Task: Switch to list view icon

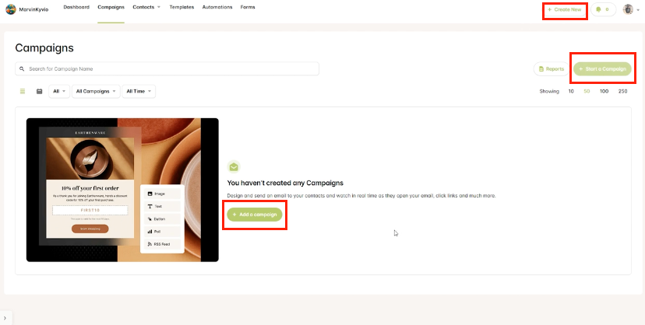Action: point(23,91)
